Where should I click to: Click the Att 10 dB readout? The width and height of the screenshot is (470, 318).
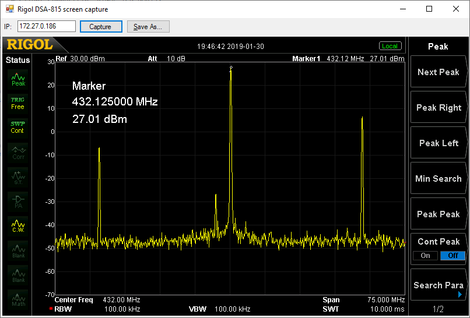pos(166,58)
